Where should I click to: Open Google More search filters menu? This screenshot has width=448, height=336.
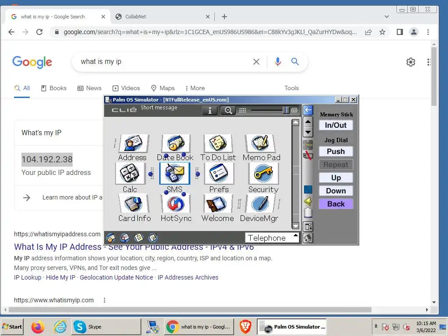click(x=195, y=88)
